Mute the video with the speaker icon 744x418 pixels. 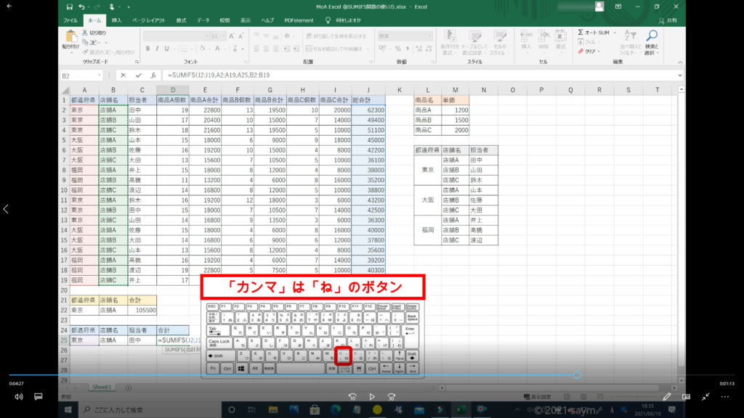pyautogui.click(x=19, y=397)
